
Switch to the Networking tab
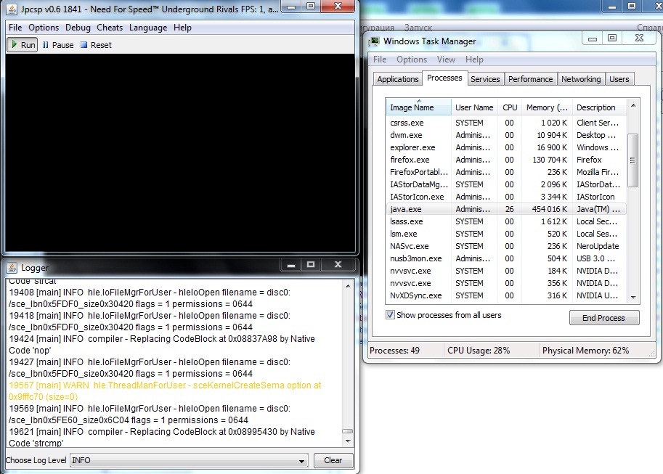pyautogui.click(x=580, y=79)
